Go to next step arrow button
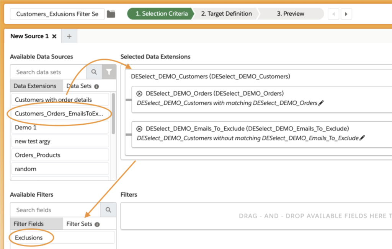Screen dimensions: 392x249 346,14
